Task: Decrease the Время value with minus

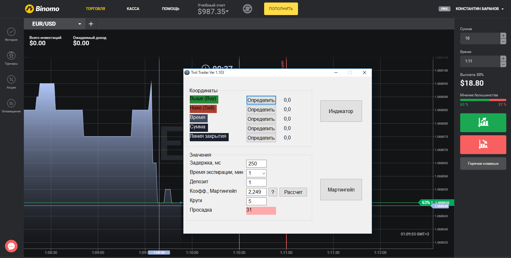Action: (503, 64)
